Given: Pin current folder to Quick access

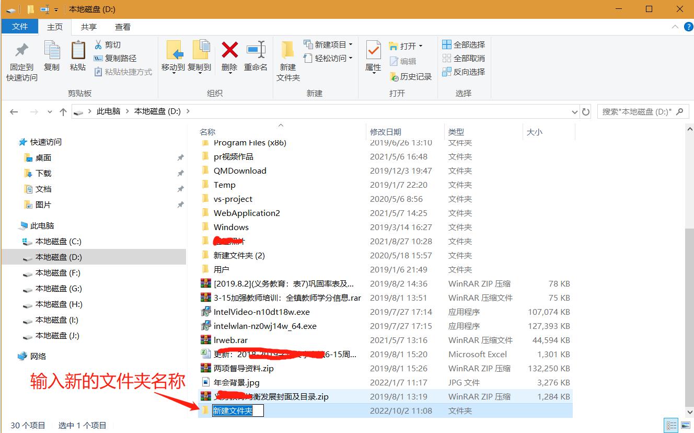Looking at the screenshot, I should (x=21, y=59).
